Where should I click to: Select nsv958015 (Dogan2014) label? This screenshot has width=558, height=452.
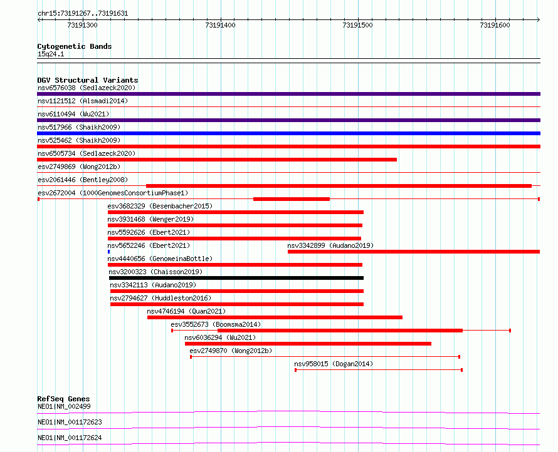[334, 364]
